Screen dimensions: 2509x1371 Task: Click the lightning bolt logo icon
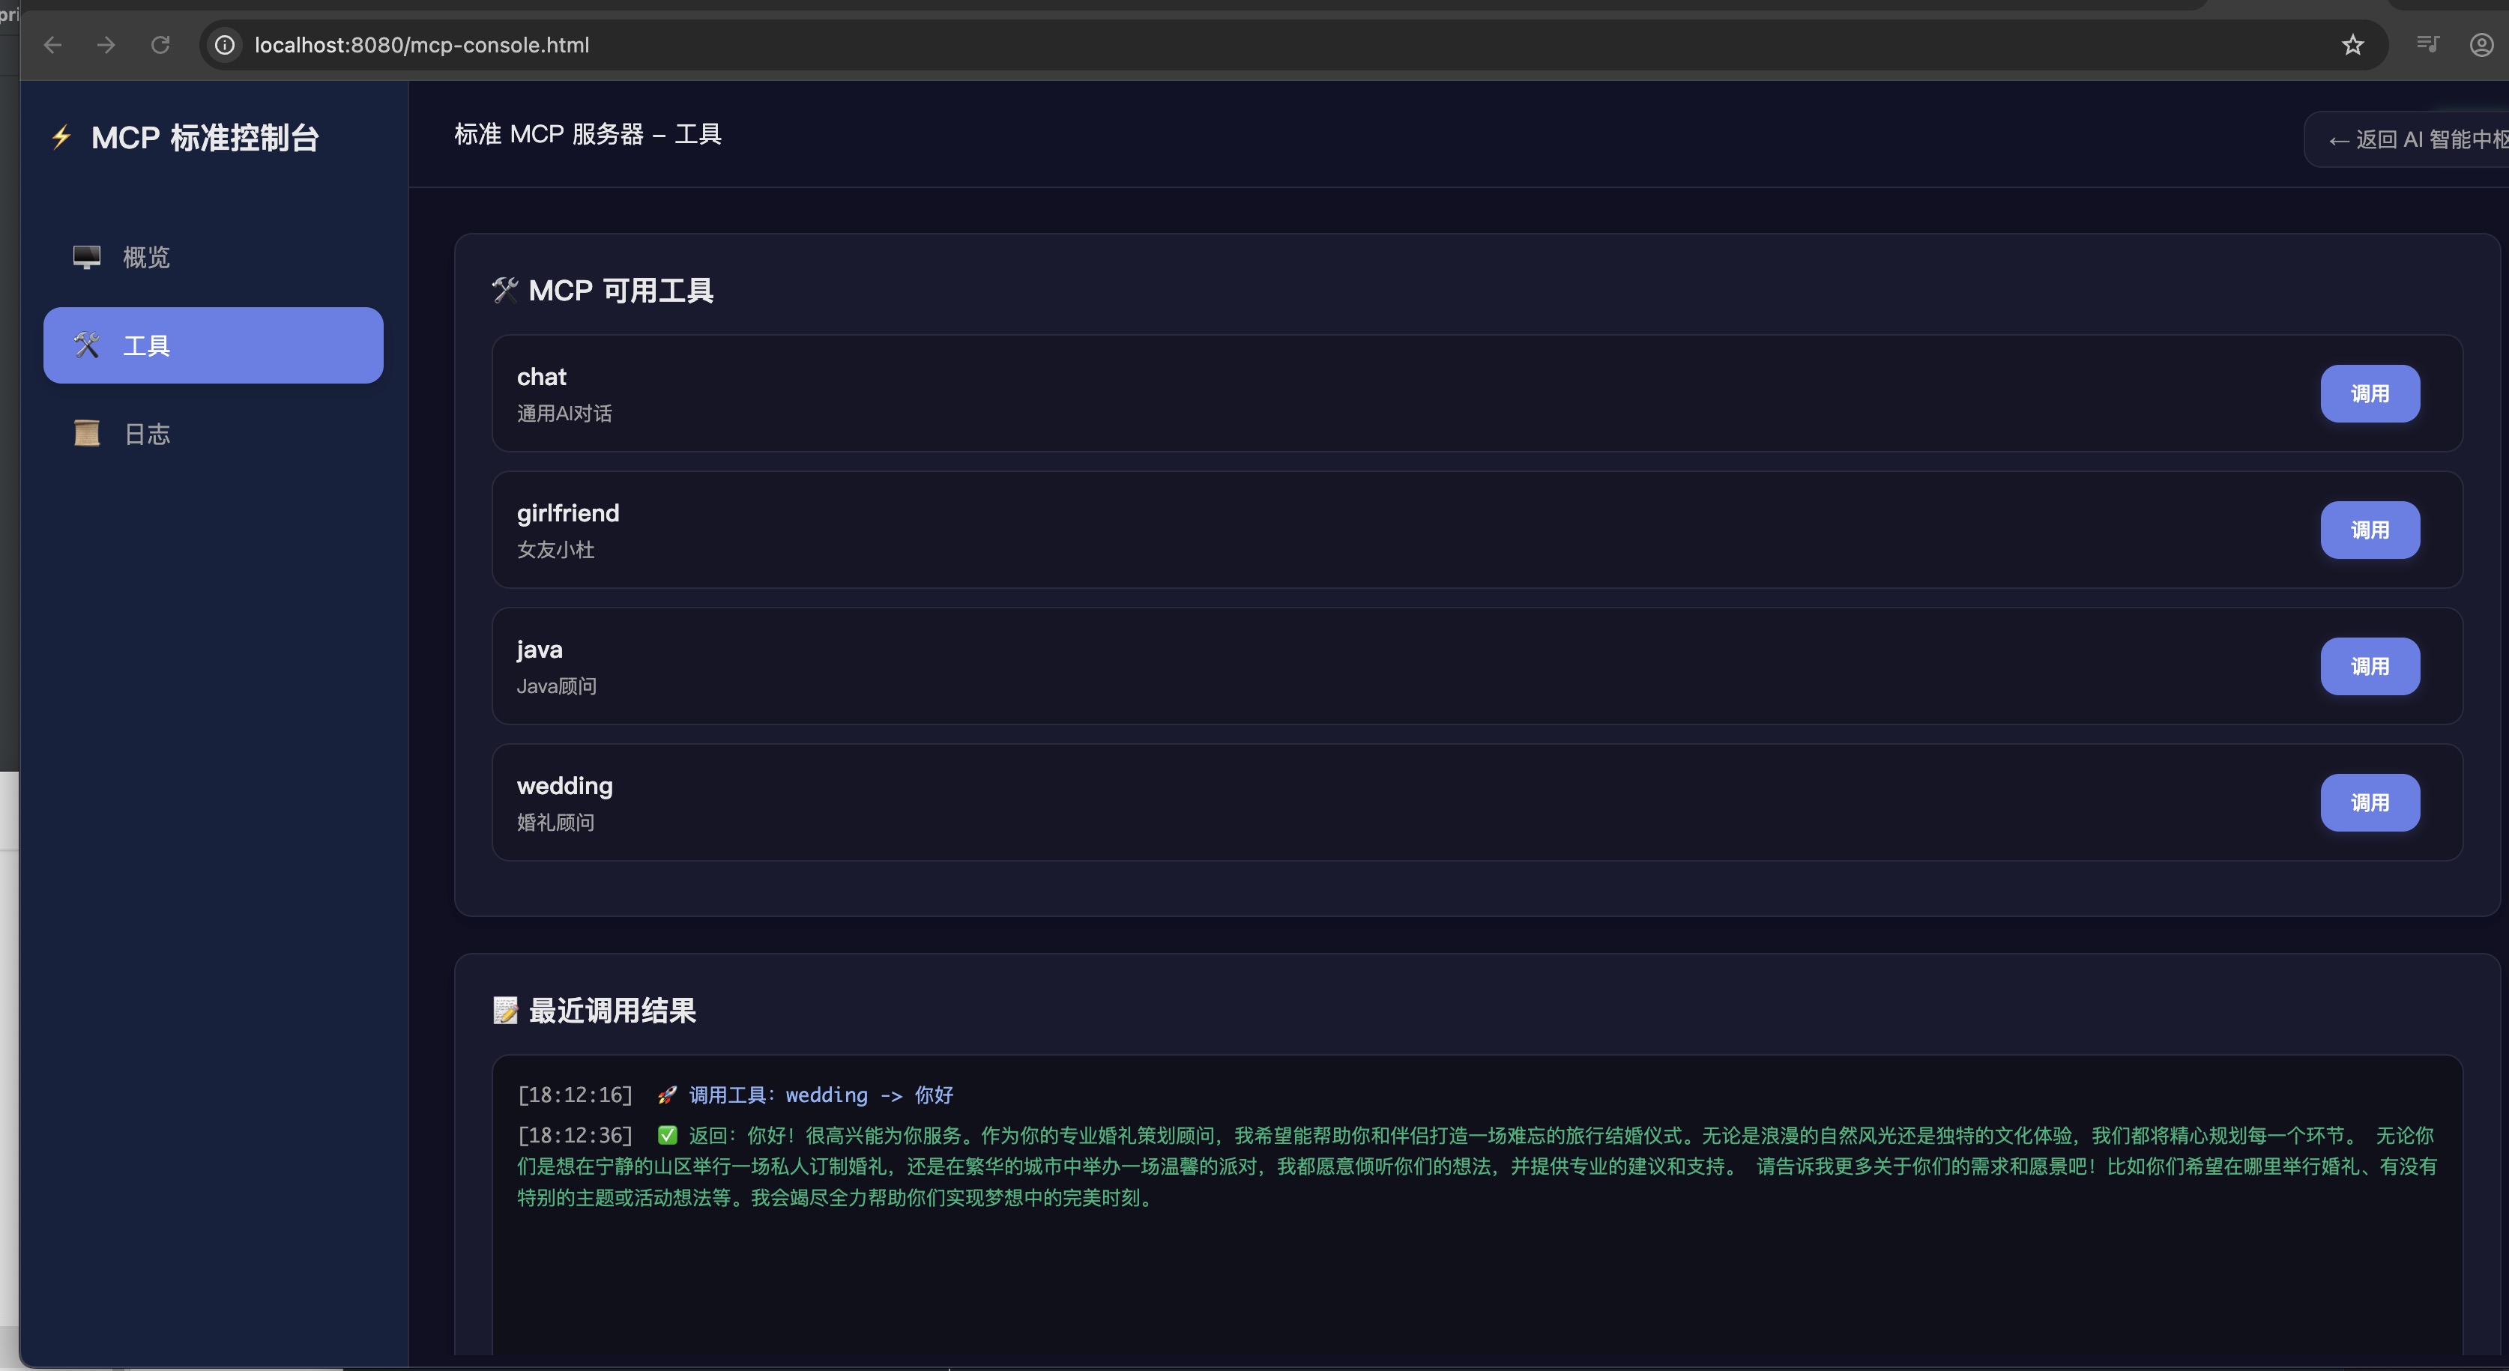coord(61,137)
